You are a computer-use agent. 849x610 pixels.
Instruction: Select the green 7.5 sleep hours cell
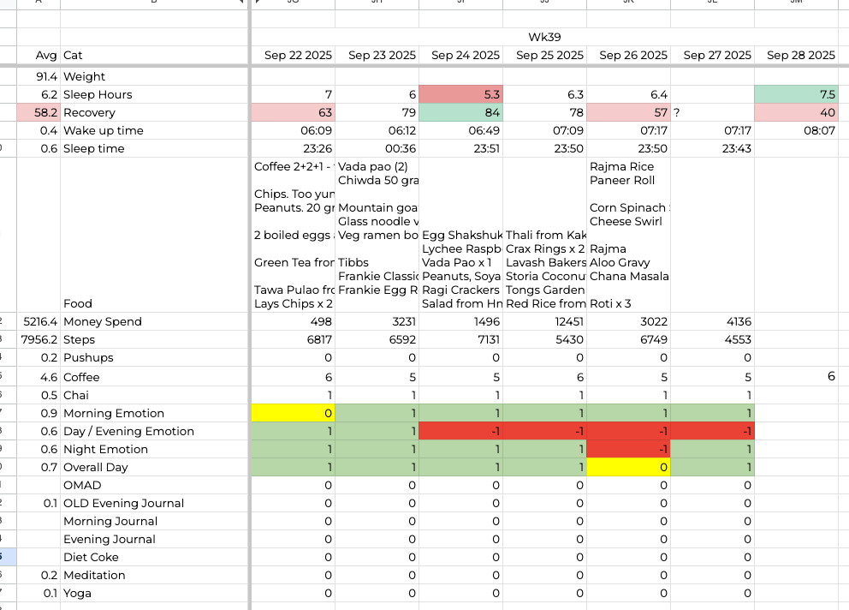[x=797, y=94]
